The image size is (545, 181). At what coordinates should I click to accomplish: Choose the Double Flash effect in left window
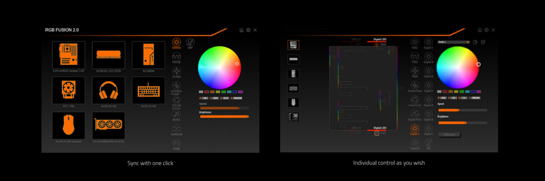tap(176, 86)
